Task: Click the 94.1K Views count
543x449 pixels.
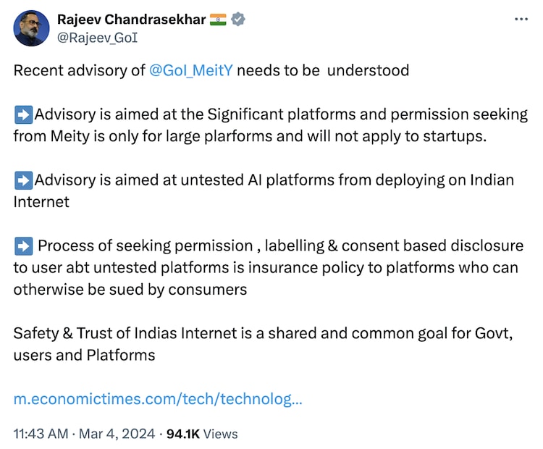Action: [x=202, y=434]
